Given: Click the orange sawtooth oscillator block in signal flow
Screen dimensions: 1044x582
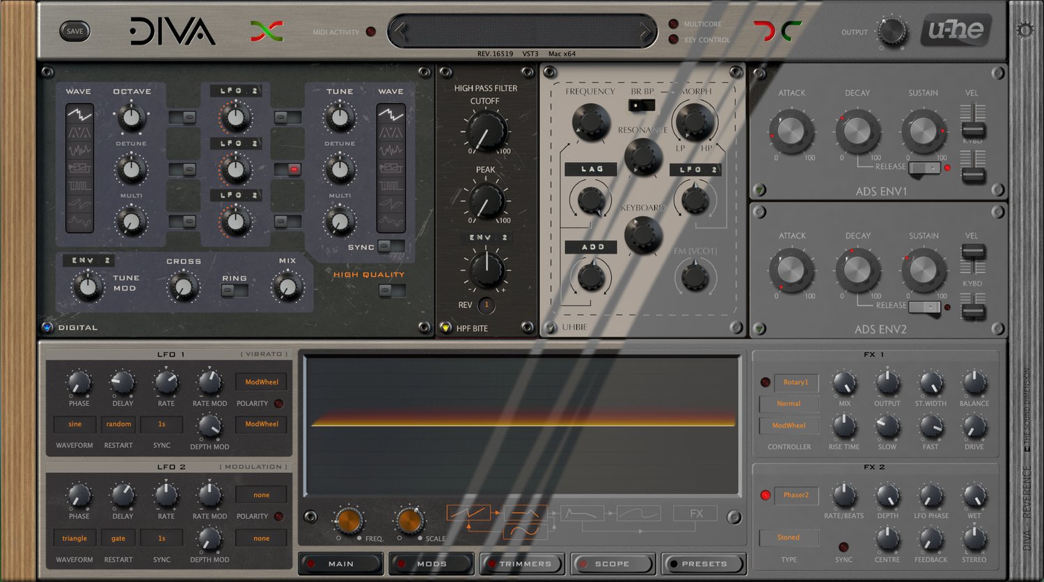Looking at the screenshot, I should click(468, 515).
